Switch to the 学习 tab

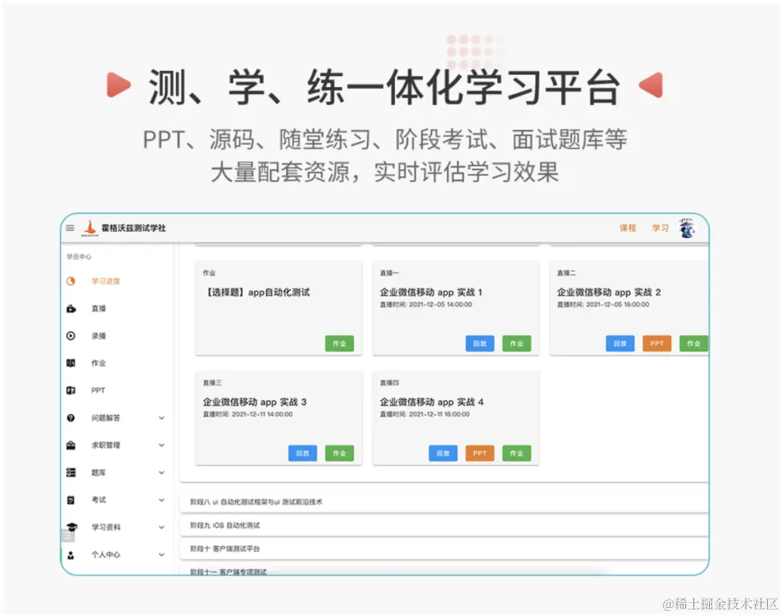point(660,227)
